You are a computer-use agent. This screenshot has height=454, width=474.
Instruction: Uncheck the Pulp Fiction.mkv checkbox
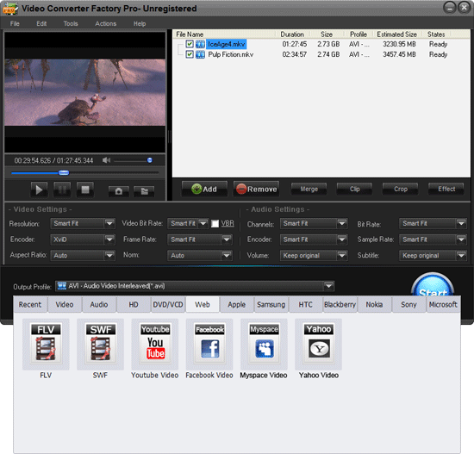[190, 54]
